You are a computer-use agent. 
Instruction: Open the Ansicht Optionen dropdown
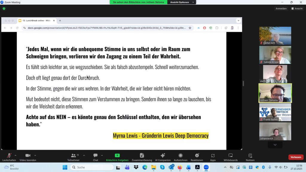coord(182,2)
